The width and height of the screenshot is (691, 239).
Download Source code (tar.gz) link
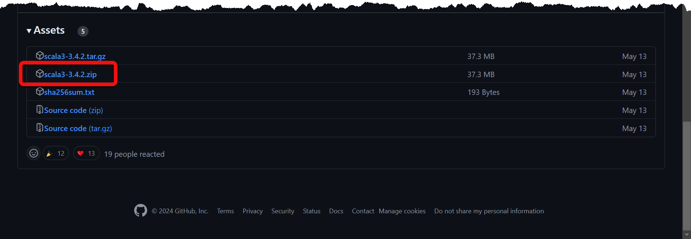pyautogui.click(x=78, y=129)
